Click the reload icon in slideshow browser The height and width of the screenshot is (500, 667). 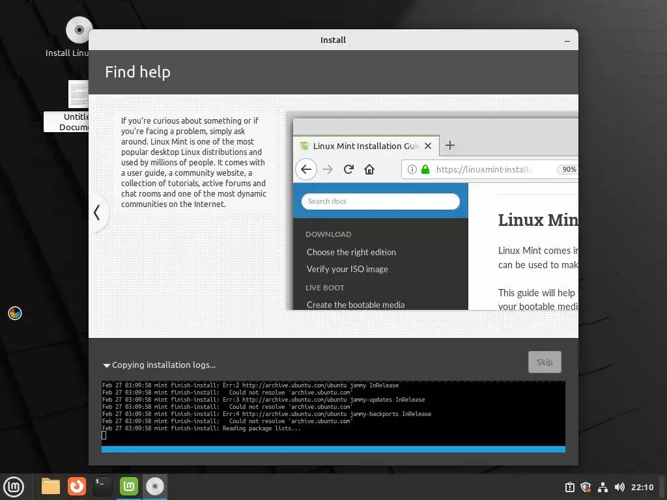pos(349,169)
